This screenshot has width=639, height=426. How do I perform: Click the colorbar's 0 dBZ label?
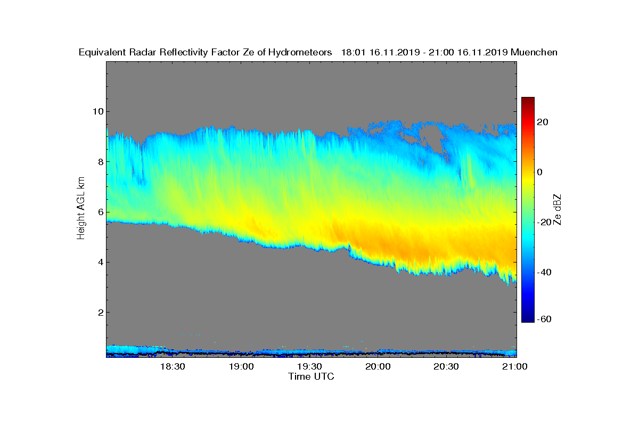[539, 172]
